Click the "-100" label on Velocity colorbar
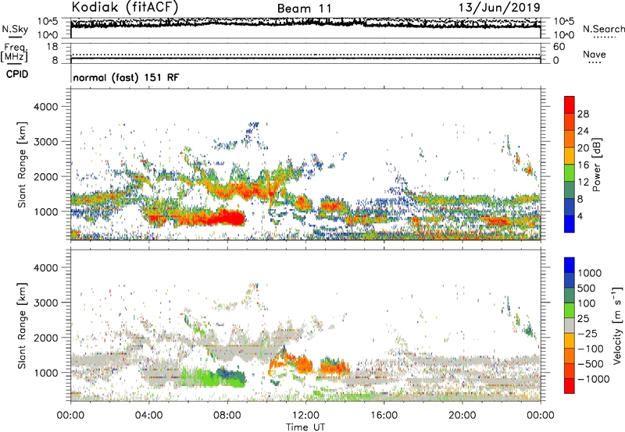Image resolution: width=625 pixels, height=432 pixels. click(590, 349)
